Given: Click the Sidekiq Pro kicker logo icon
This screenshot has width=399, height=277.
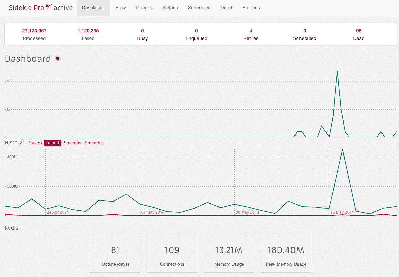Looking at the screenshot, I should coord(49,7).
